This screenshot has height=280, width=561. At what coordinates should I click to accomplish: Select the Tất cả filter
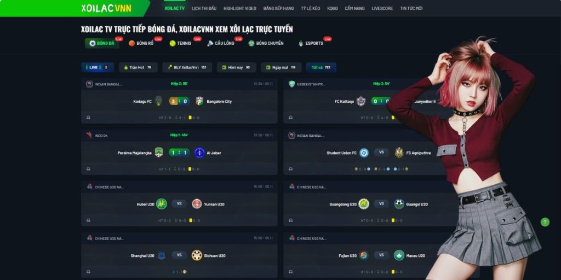(321, 67)
